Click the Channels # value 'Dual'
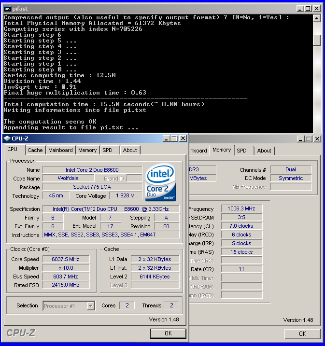The image size is (325, 346). (291, 169)
